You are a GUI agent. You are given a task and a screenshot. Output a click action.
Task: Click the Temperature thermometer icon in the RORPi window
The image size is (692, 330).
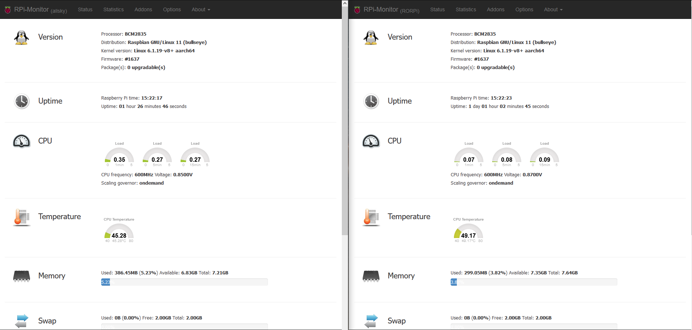point(371,217)
